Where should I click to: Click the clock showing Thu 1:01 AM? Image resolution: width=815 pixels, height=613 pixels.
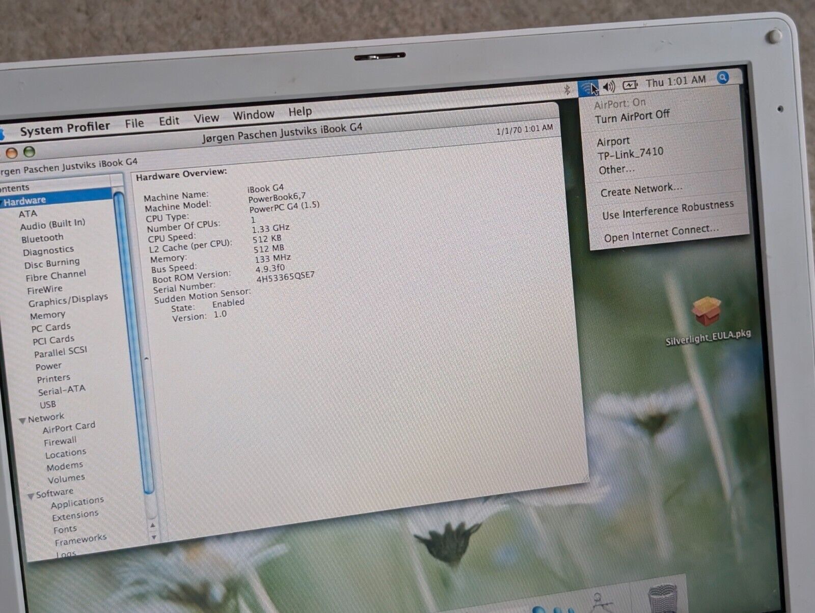coord(676,81)
